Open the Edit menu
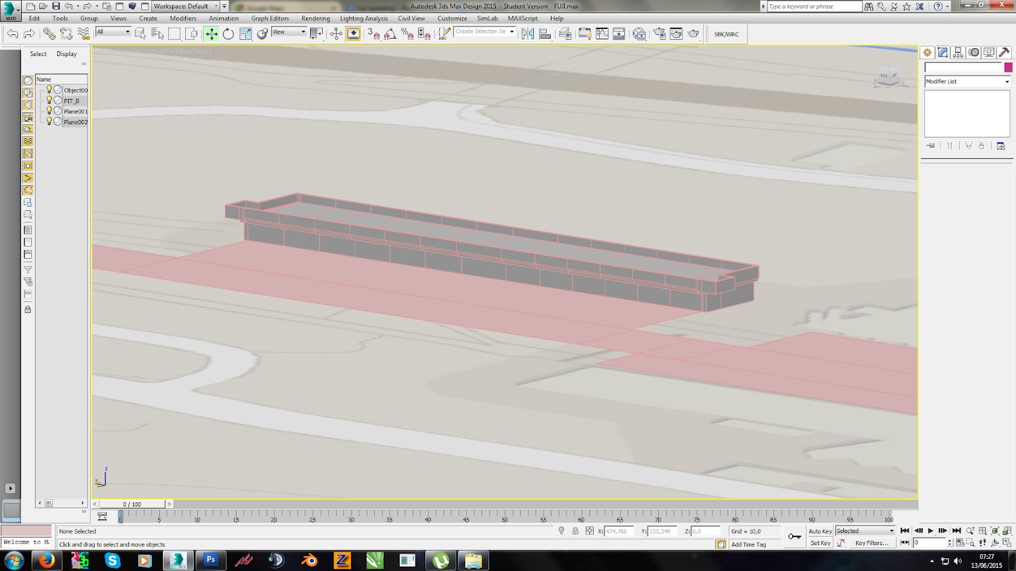The width and height of the screenshot is (1016, 571). tap(34, 19)
